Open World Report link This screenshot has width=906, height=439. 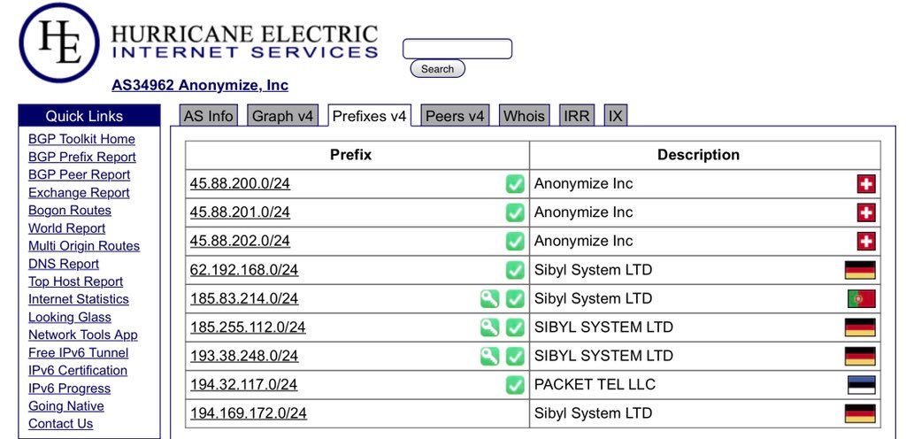coord(67,228)
